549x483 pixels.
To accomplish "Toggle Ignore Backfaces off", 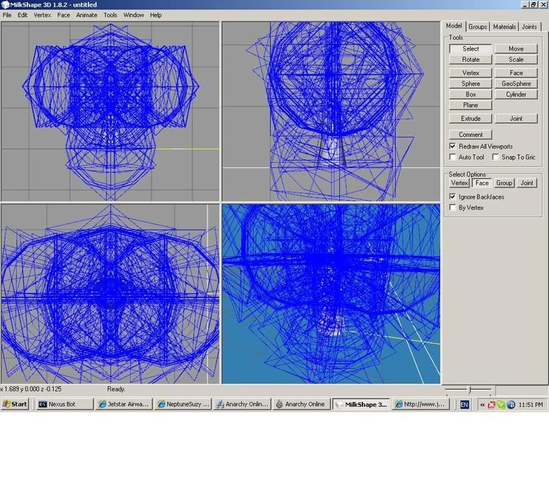I will click(452, 196).
